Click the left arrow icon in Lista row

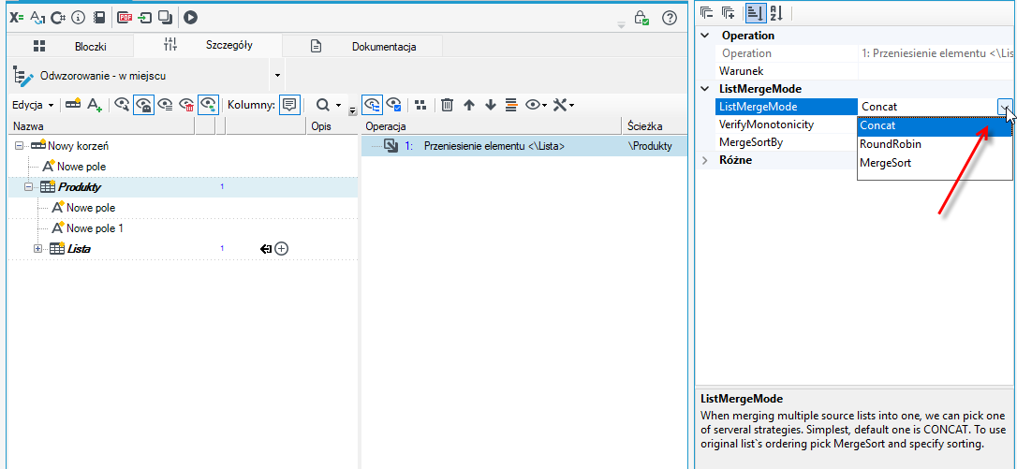tap(266, 248)
